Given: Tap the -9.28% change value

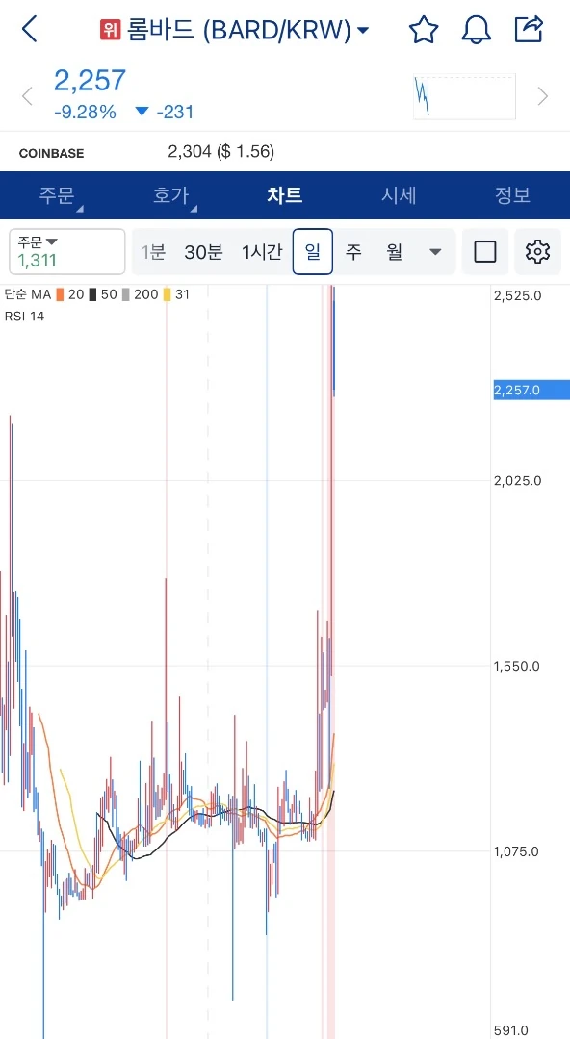Looking at the screenshot, I should point(85,112).
